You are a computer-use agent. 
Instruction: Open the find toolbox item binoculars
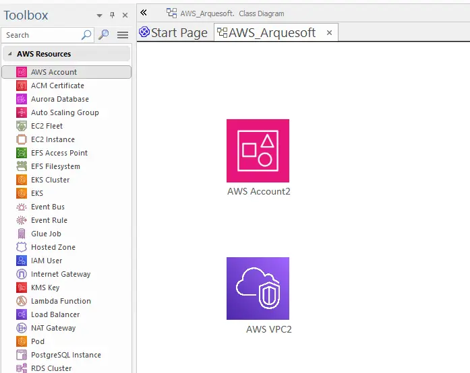[x=104, y=35]
